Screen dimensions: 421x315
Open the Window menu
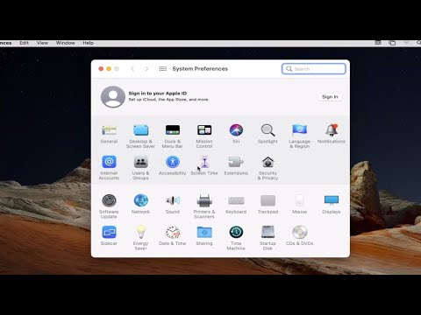click(66, 43)
